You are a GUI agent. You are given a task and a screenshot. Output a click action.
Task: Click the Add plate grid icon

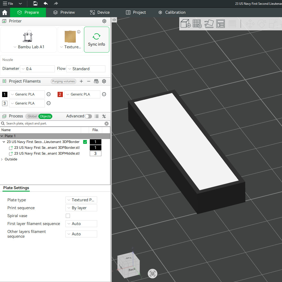pyautogui.click(x=197, y=24)
